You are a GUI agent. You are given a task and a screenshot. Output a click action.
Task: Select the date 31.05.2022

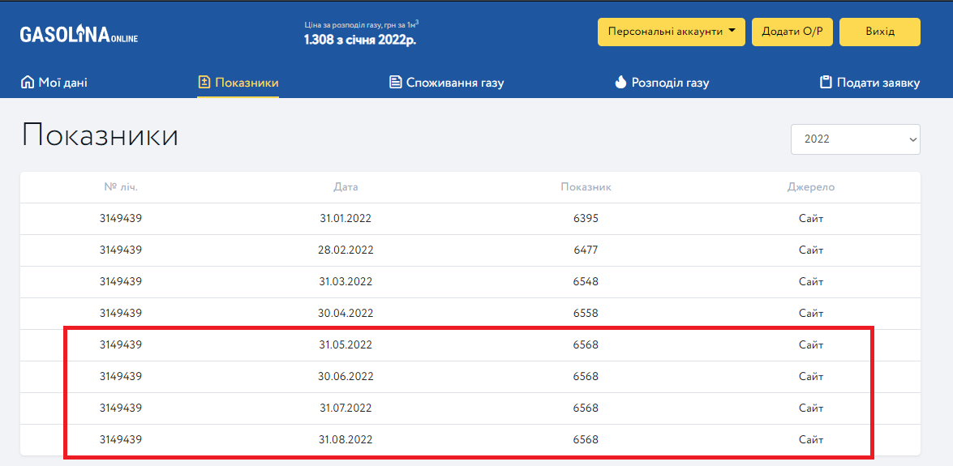pos(346,345)
